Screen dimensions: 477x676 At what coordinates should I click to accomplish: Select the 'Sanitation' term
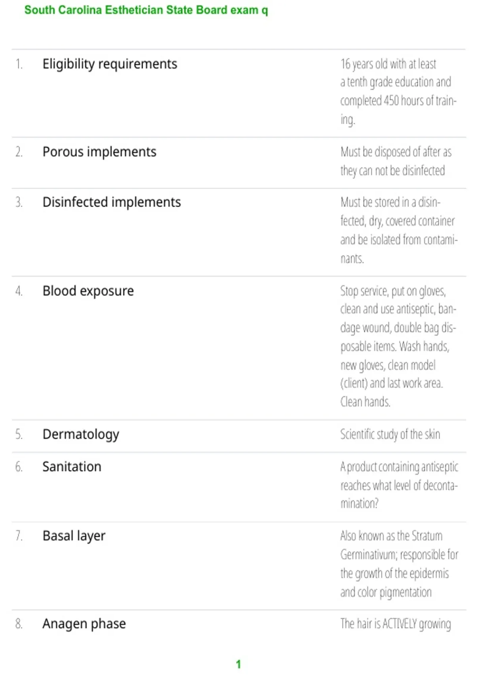(72, 467)
